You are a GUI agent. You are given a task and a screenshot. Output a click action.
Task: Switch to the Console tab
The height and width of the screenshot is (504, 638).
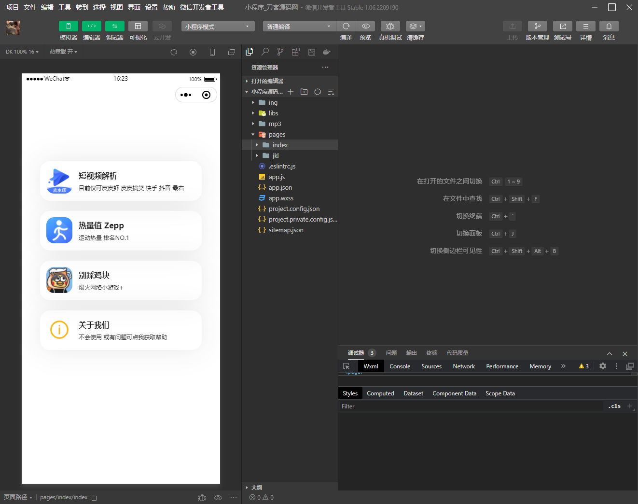(x=400, y=366)
